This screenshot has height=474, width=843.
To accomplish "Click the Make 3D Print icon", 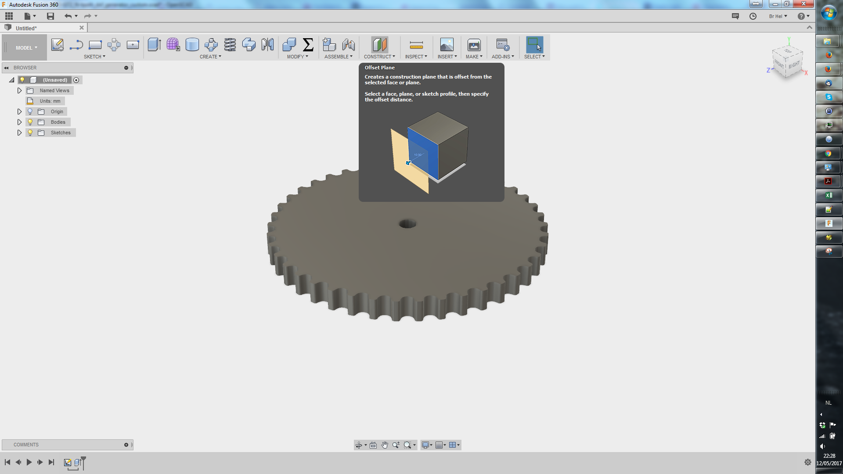I will 474,45.
